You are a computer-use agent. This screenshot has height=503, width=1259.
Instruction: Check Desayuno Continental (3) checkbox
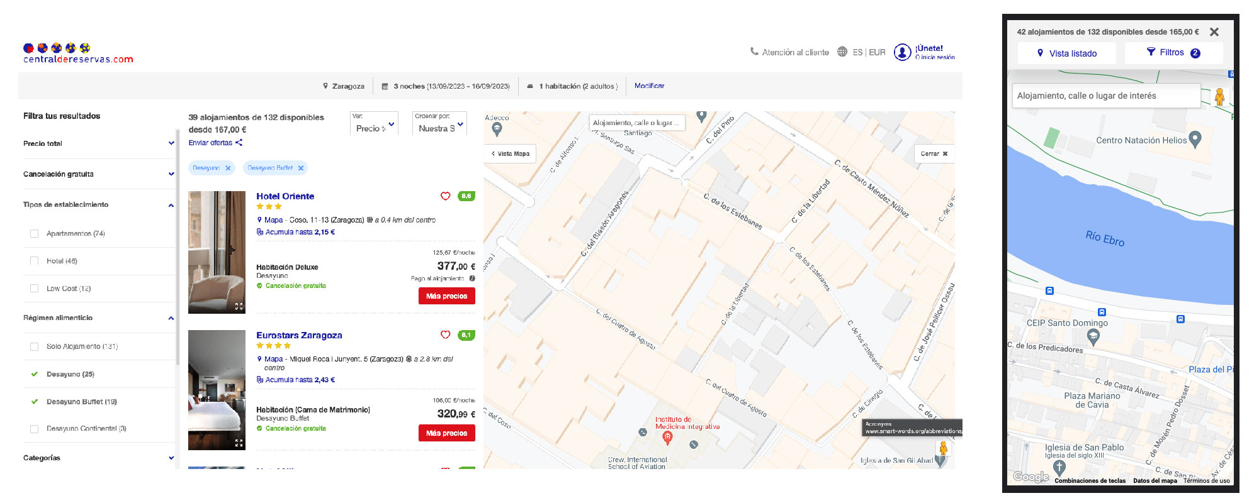[35, 429]
